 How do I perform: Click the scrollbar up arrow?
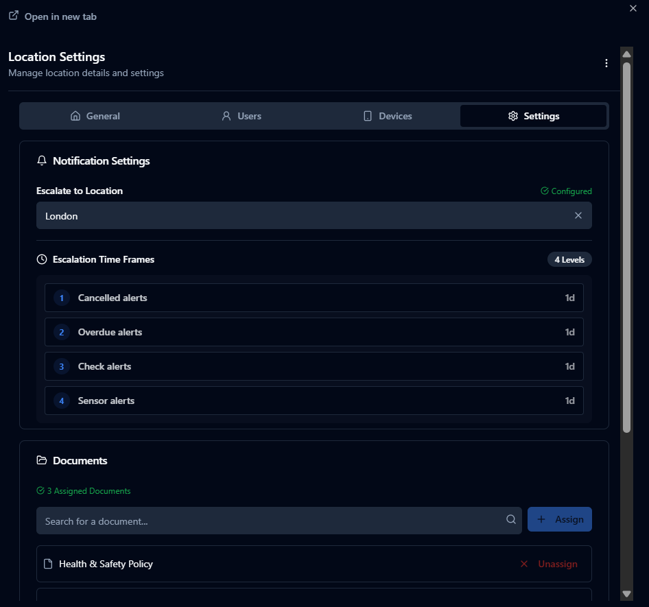coord(626,54)
